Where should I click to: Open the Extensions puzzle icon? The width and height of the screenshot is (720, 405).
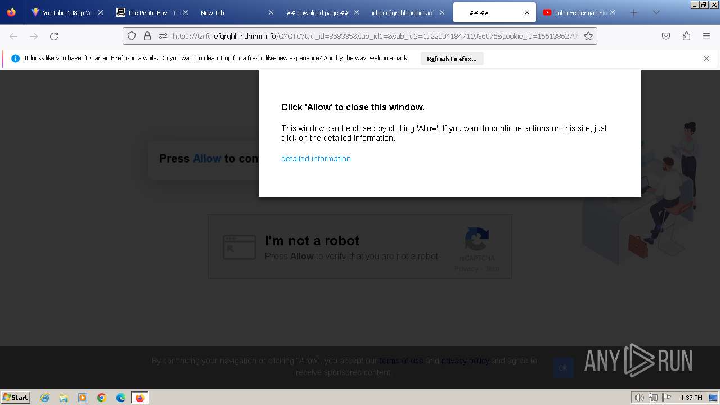(686, 36)
